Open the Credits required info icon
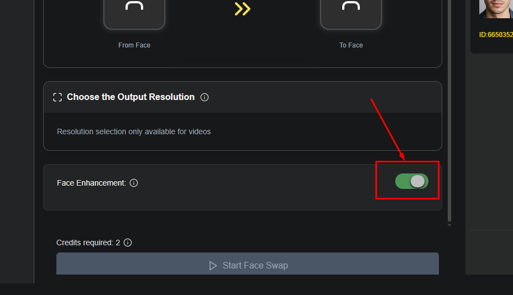Screen dimensions: 513x295 point(128,243)
